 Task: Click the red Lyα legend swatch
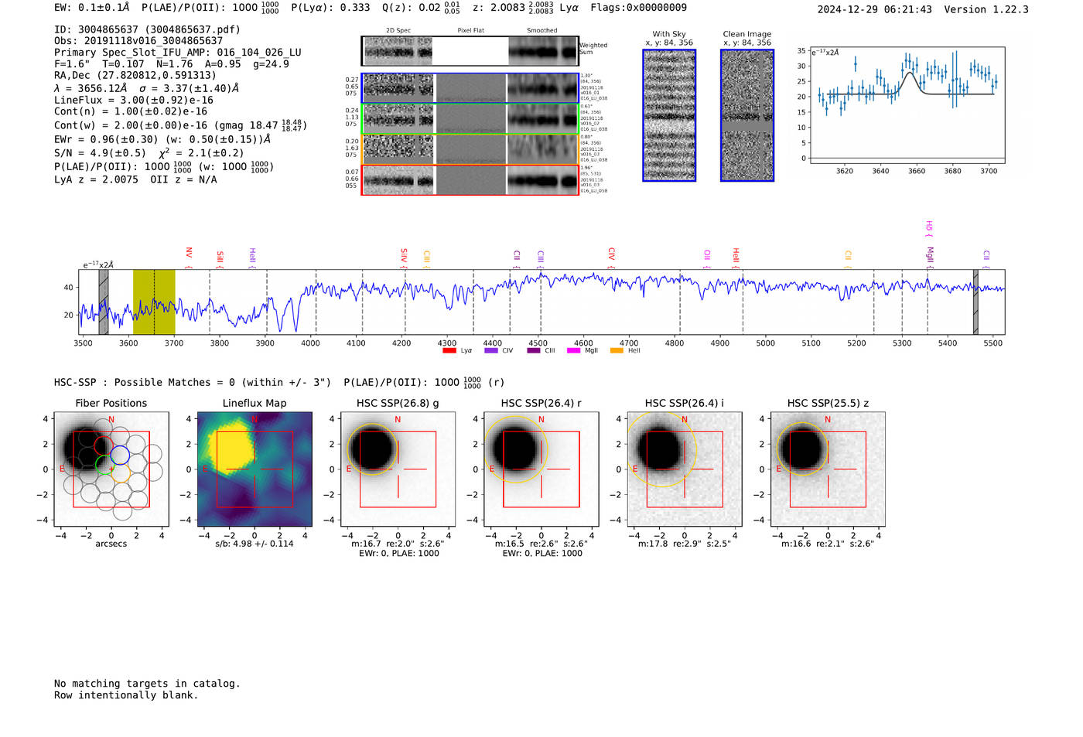[449, 350]
